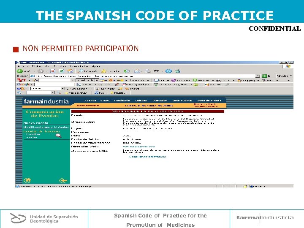Expand the Vínculos links chevron
Screen dimensions: 304x228
click(x=291, y=76)
